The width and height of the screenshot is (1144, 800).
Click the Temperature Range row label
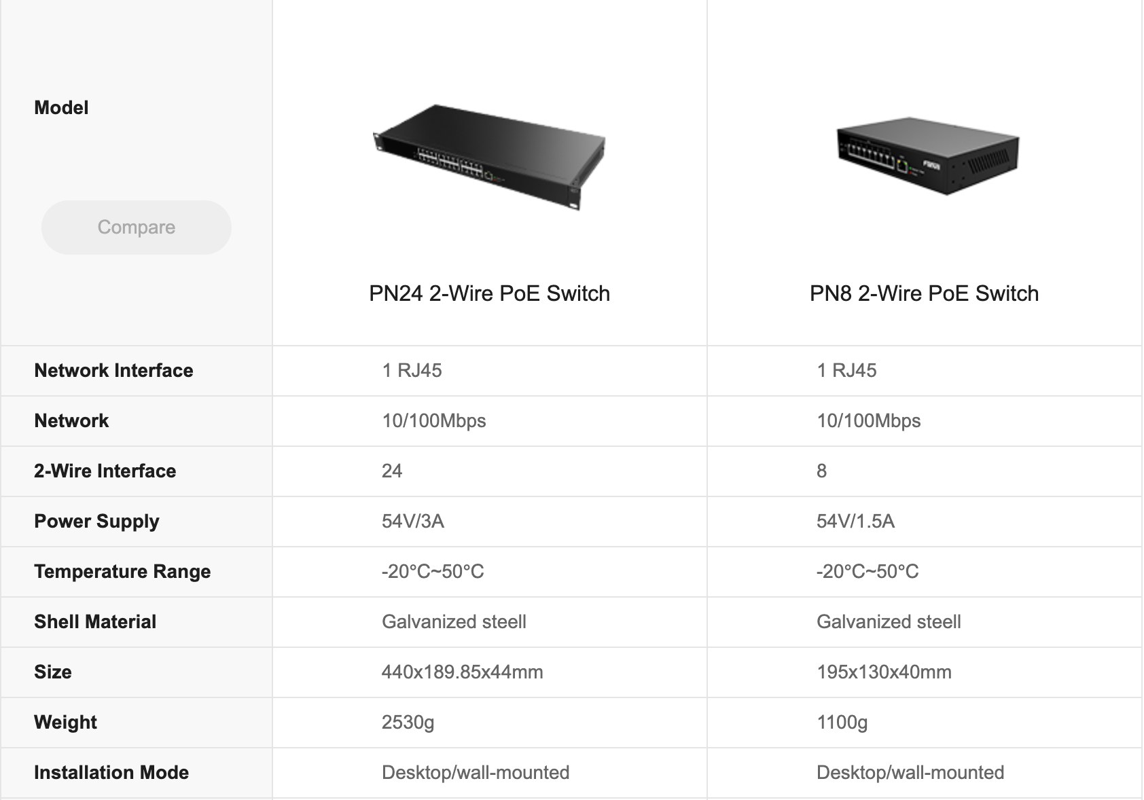122,571
